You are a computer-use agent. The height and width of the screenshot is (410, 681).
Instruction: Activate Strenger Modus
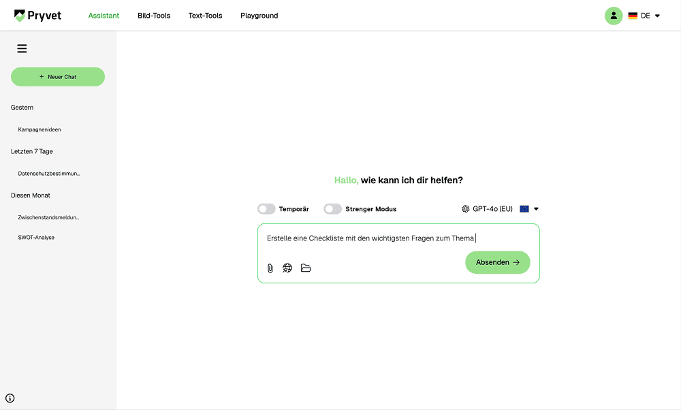click(x=333, y=208)
